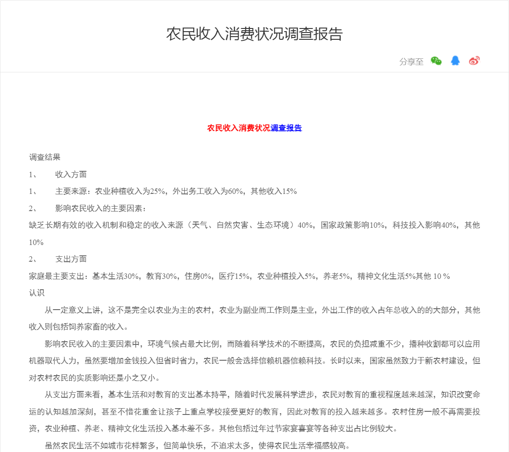The image size is (509, 452).
Task: Share the article to Weibo
Action: click(474, 61)
